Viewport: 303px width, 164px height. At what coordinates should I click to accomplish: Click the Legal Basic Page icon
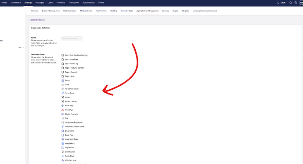(63, 139)
